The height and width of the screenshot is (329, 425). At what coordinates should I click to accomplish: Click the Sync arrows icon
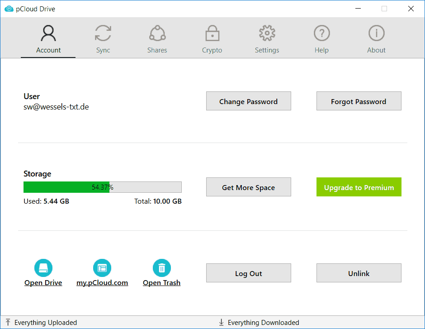[x=103, y=33]
